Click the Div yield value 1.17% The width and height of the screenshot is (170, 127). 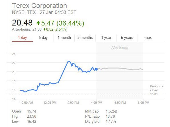(111, 122)
